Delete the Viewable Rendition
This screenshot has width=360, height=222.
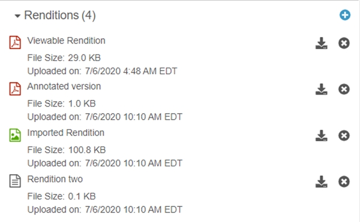344,43
